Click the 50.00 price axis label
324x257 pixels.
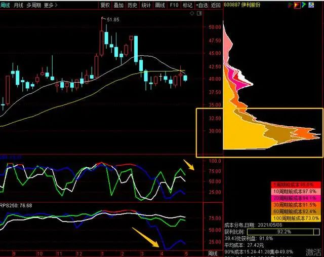215,27
